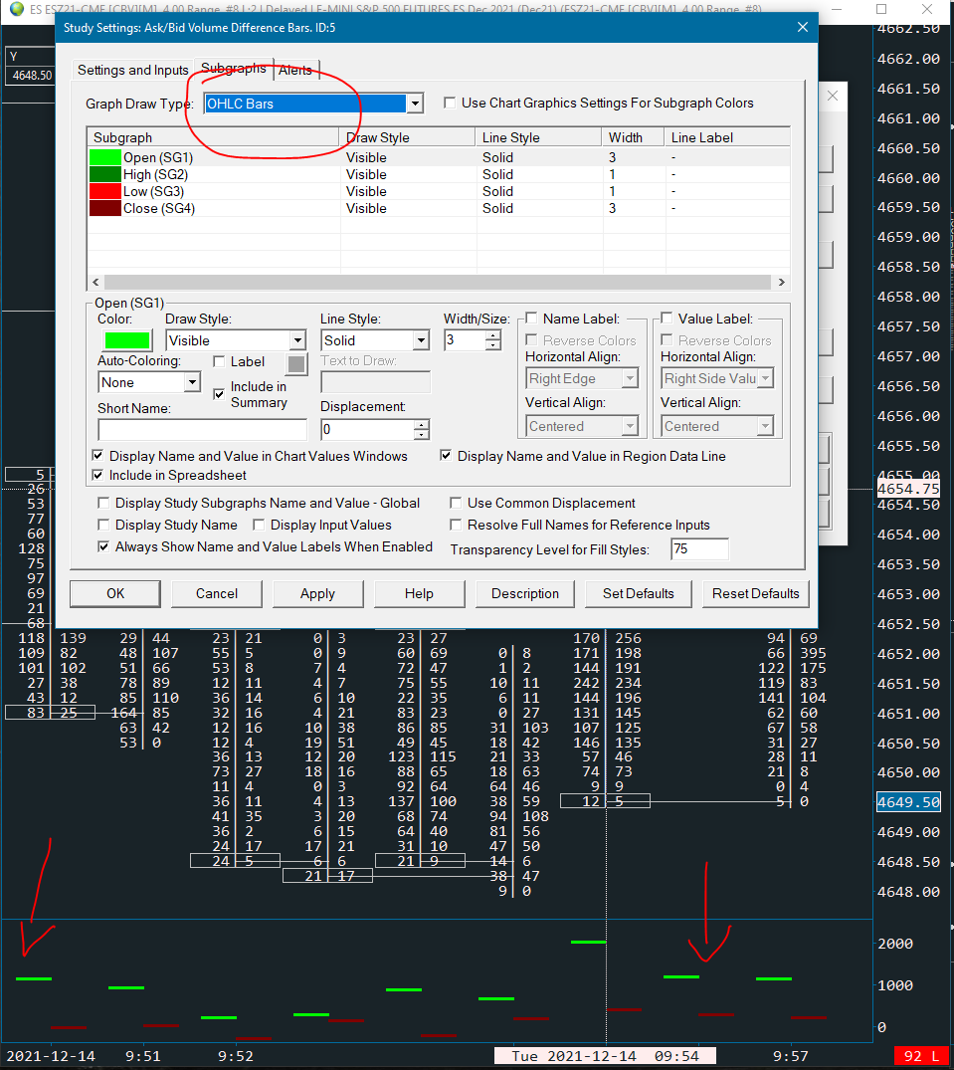Open the Graph Draw Type dropdown

[415, 104]
